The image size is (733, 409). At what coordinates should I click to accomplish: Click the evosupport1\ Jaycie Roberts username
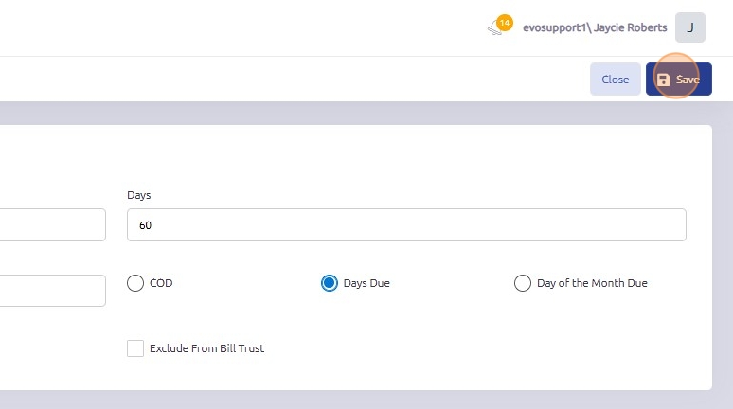point(594,27)
